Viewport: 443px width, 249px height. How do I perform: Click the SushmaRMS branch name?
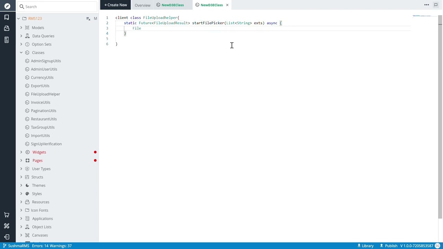click(19, 246)
